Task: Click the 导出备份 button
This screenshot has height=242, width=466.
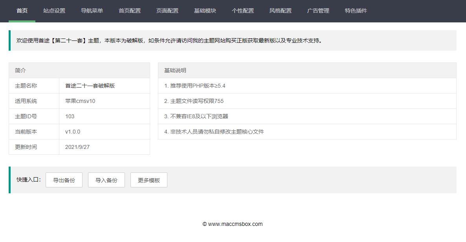Action: click(64, 180)
